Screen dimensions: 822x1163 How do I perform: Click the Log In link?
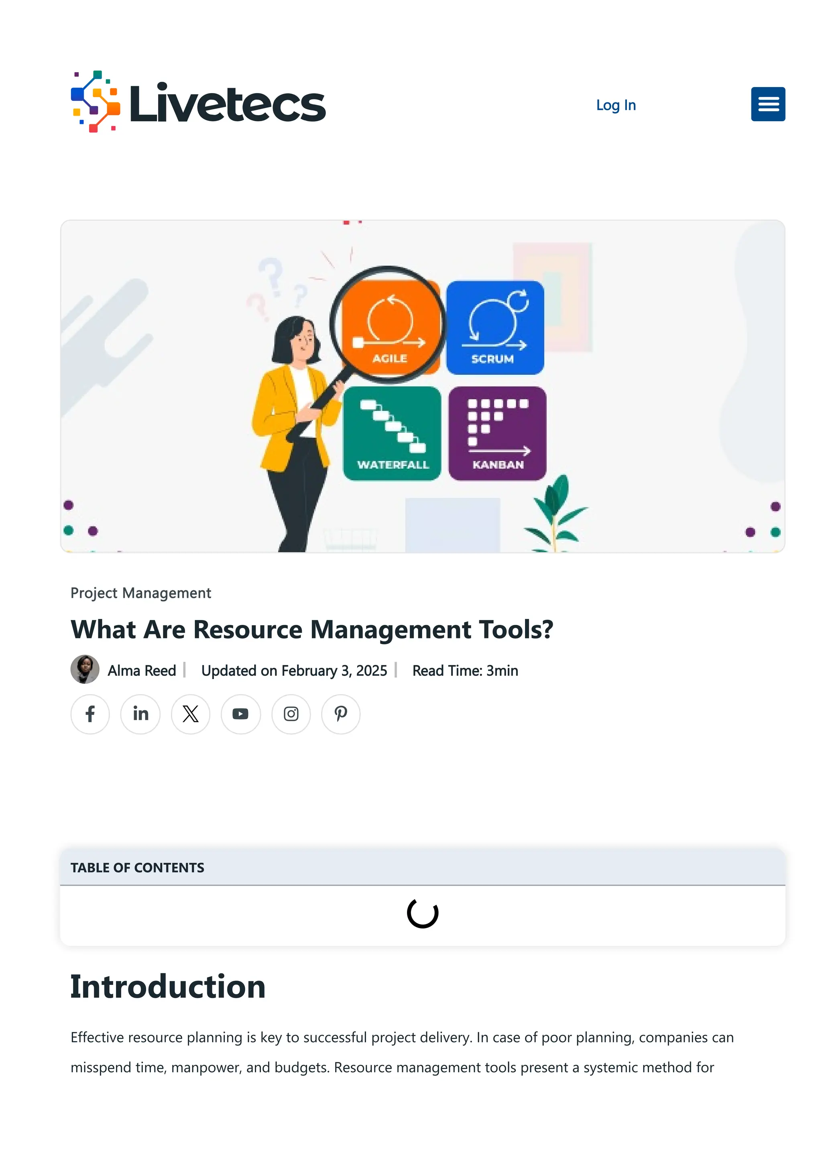click(x=615, y=105)
